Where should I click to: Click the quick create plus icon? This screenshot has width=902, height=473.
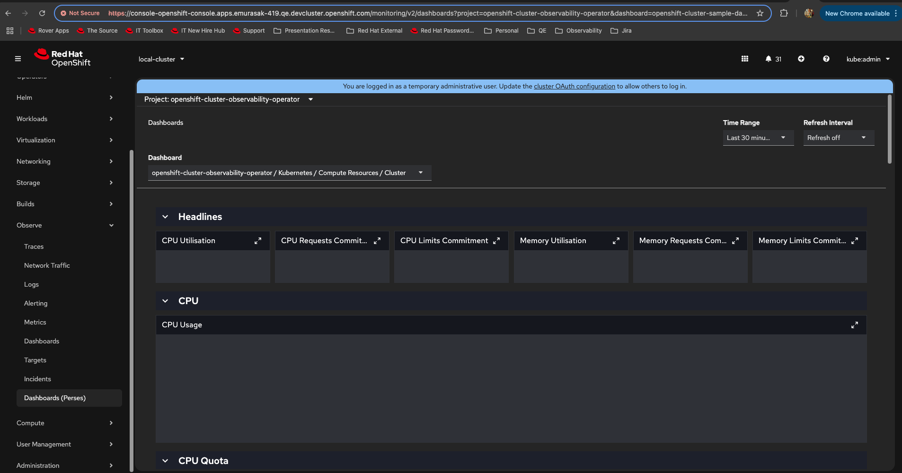801,59
